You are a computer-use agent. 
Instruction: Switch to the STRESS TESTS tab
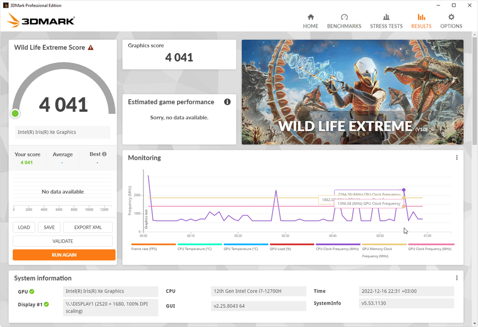click(x=386, y=21)
